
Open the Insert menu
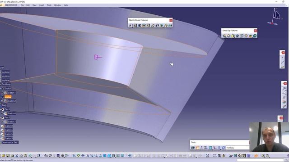click(42, 5)
